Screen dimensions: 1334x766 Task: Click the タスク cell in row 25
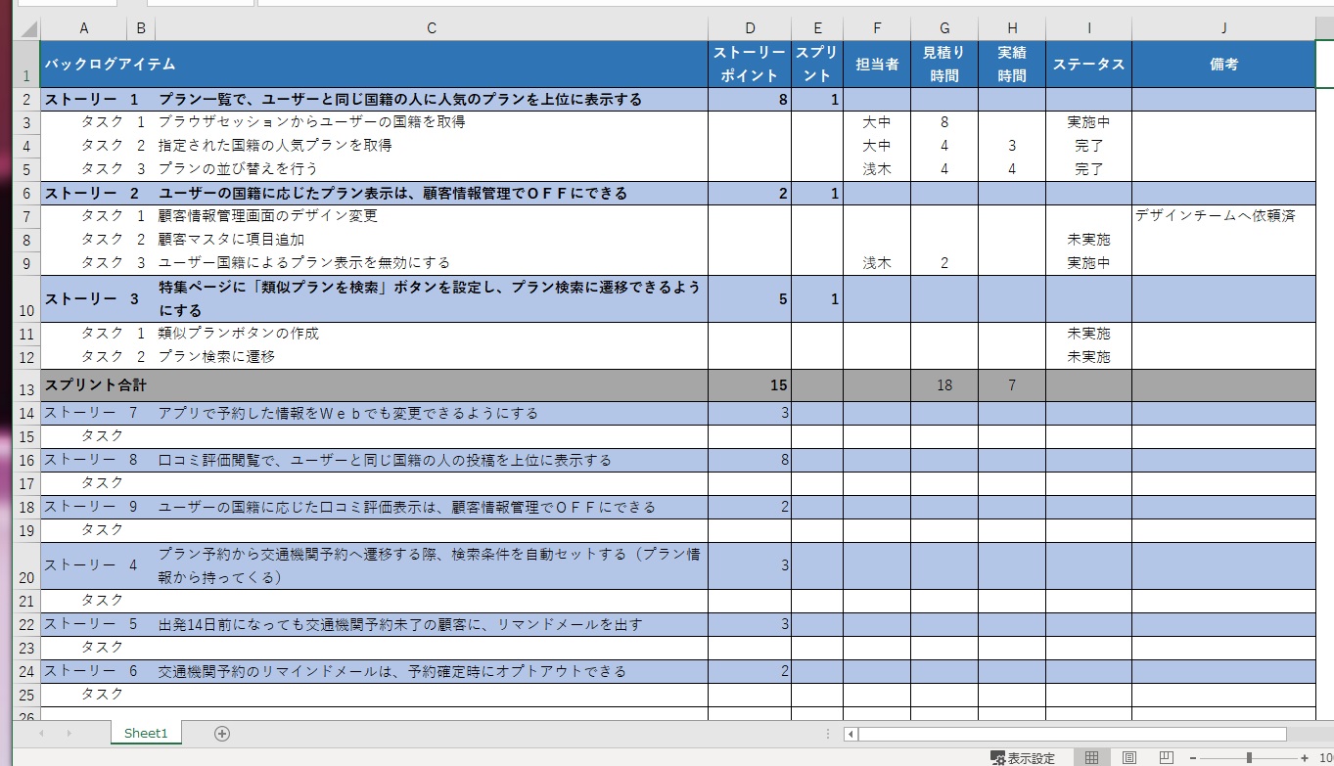click(83, 695)
